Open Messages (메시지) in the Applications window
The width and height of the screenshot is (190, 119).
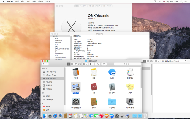pos(112,72)
